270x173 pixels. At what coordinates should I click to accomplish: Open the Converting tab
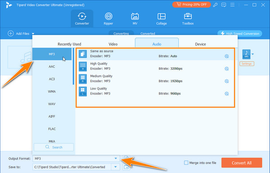(121, 33)
